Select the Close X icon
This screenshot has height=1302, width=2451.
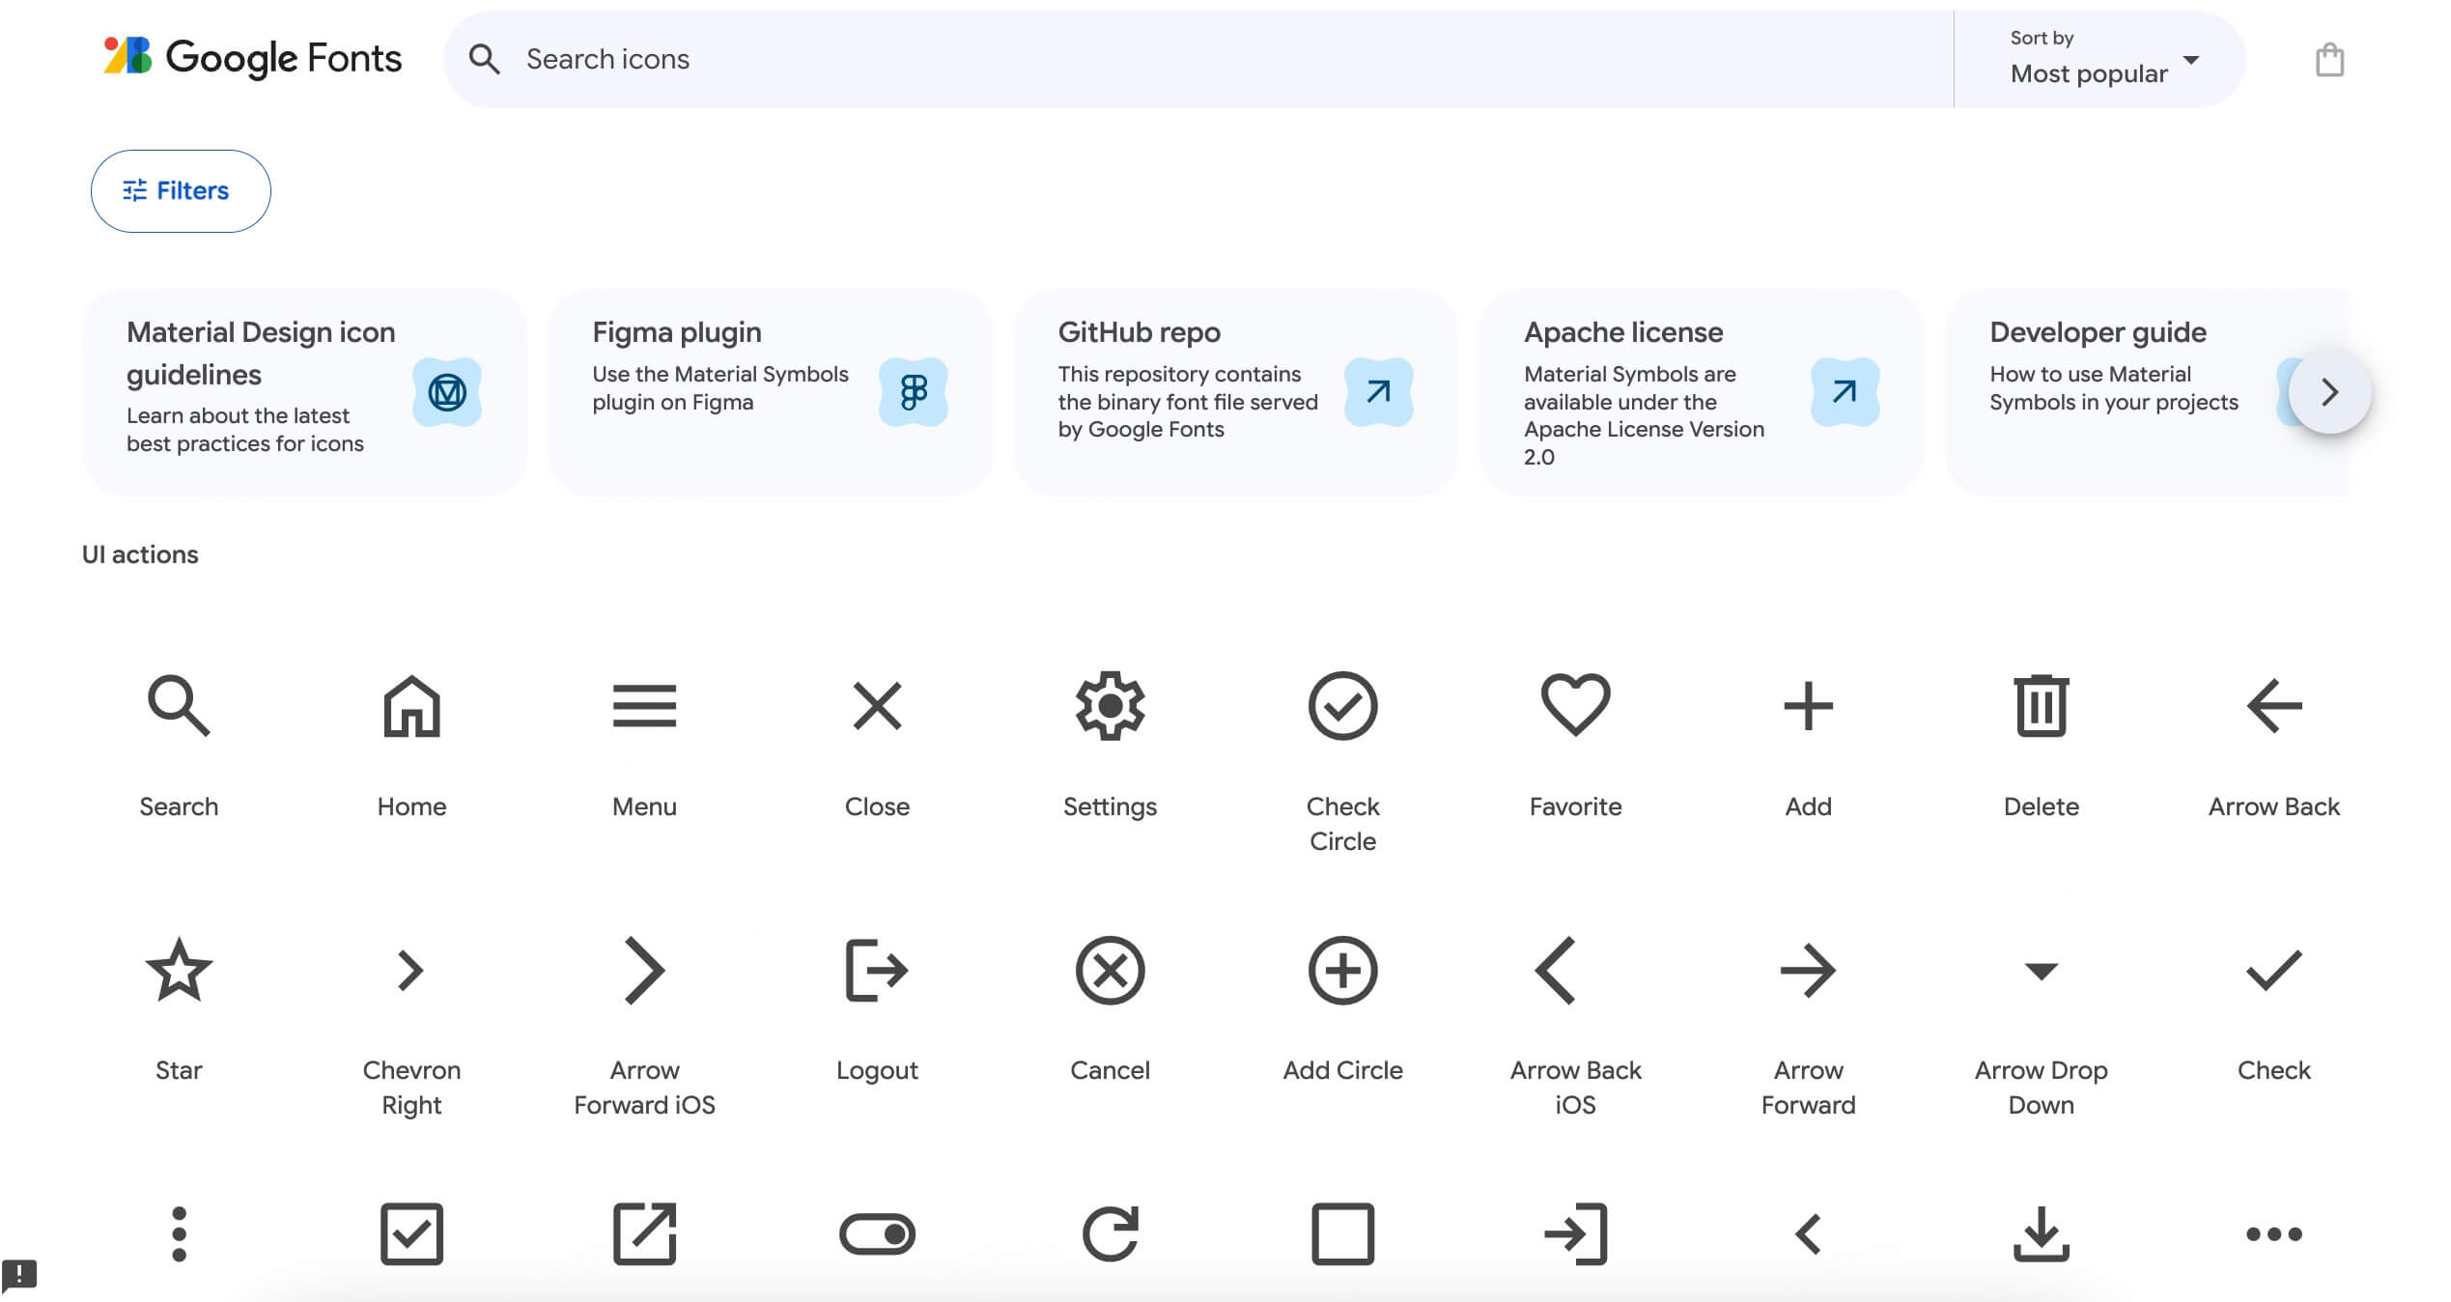(877, 706)
